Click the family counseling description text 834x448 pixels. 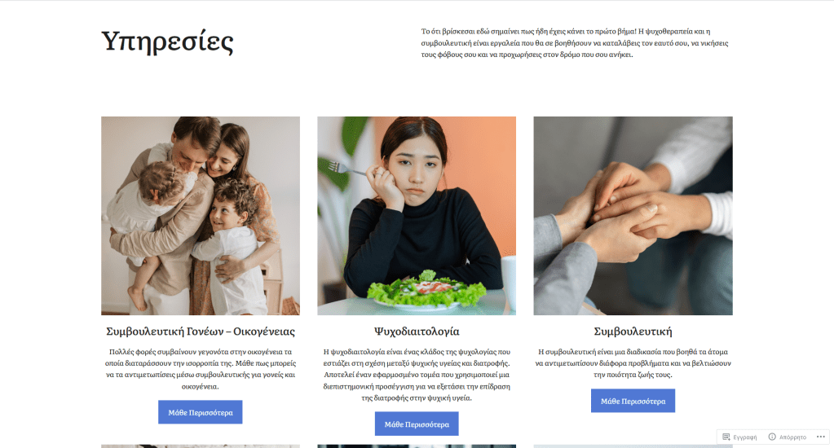(201, 369)
